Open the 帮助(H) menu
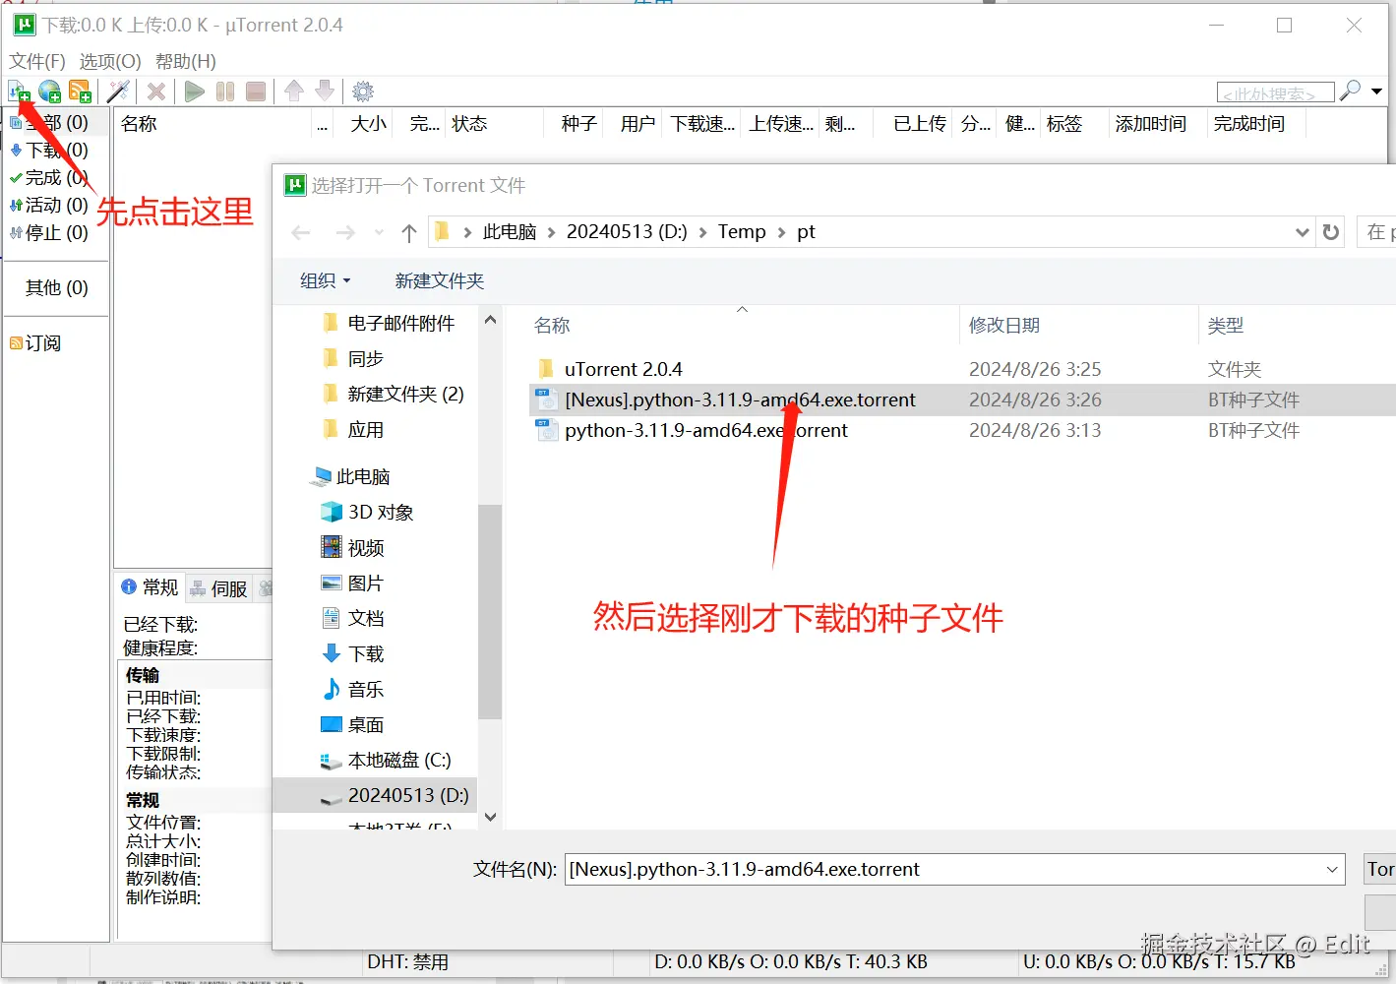Image resolution: width=1396 pixels, height=984 pixels. pyautogui.click(x=186, y=61)
